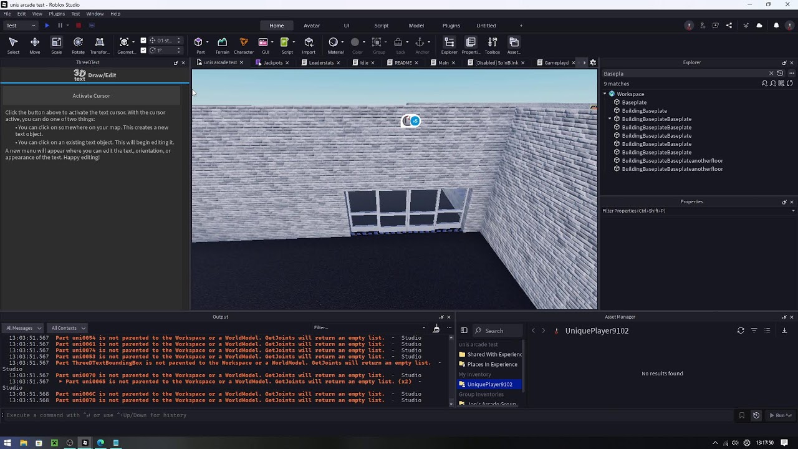The height and width of the screenshot is (449, 798).
Task: Toggle the move snap checkbox
Action: tap(143, 41)
